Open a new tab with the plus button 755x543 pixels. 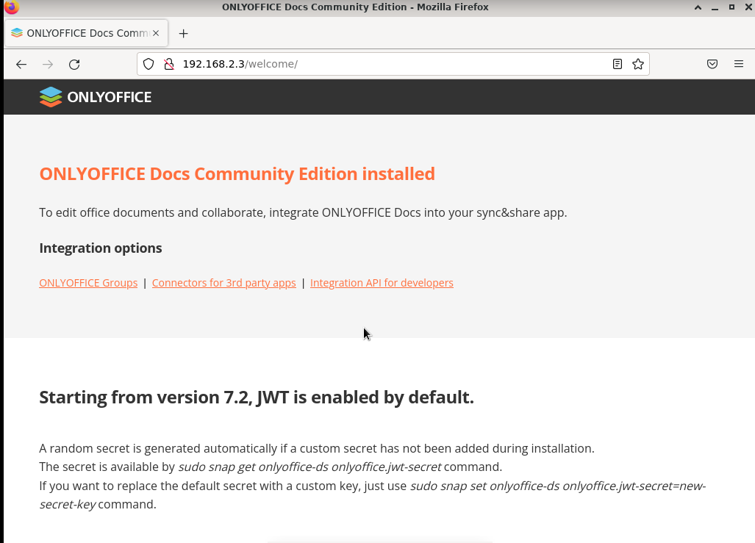(184, 33)
